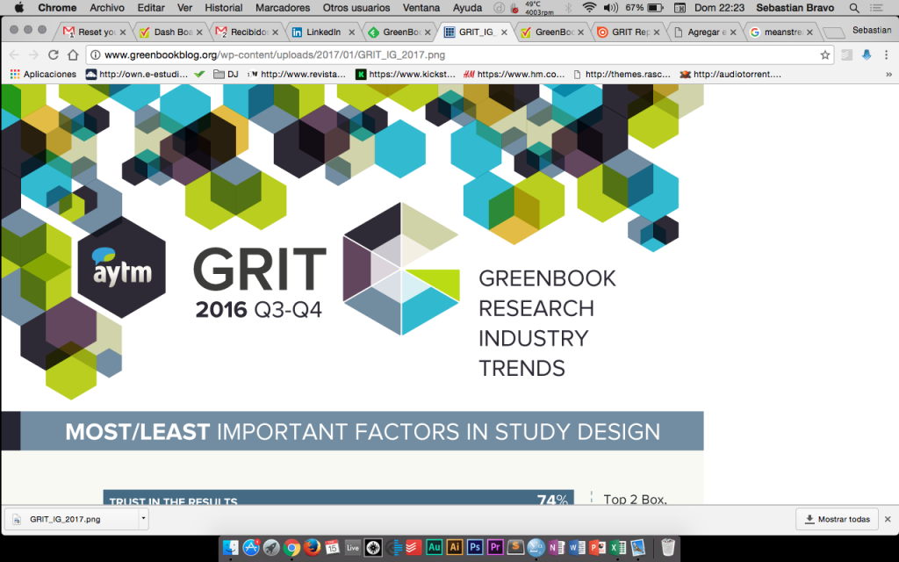Switch to the GRIT Report tab

pos(629,32)
